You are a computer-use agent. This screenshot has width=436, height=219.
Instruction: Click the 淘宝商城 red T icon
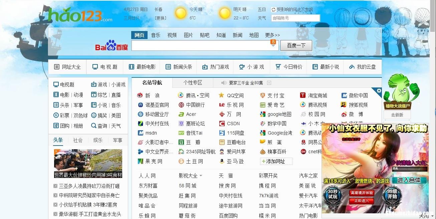point(303,95)
